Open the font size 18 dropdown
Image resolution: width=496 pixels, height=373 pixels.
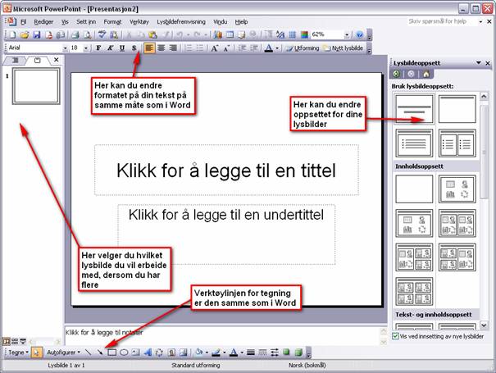click(x=86, y=48)
